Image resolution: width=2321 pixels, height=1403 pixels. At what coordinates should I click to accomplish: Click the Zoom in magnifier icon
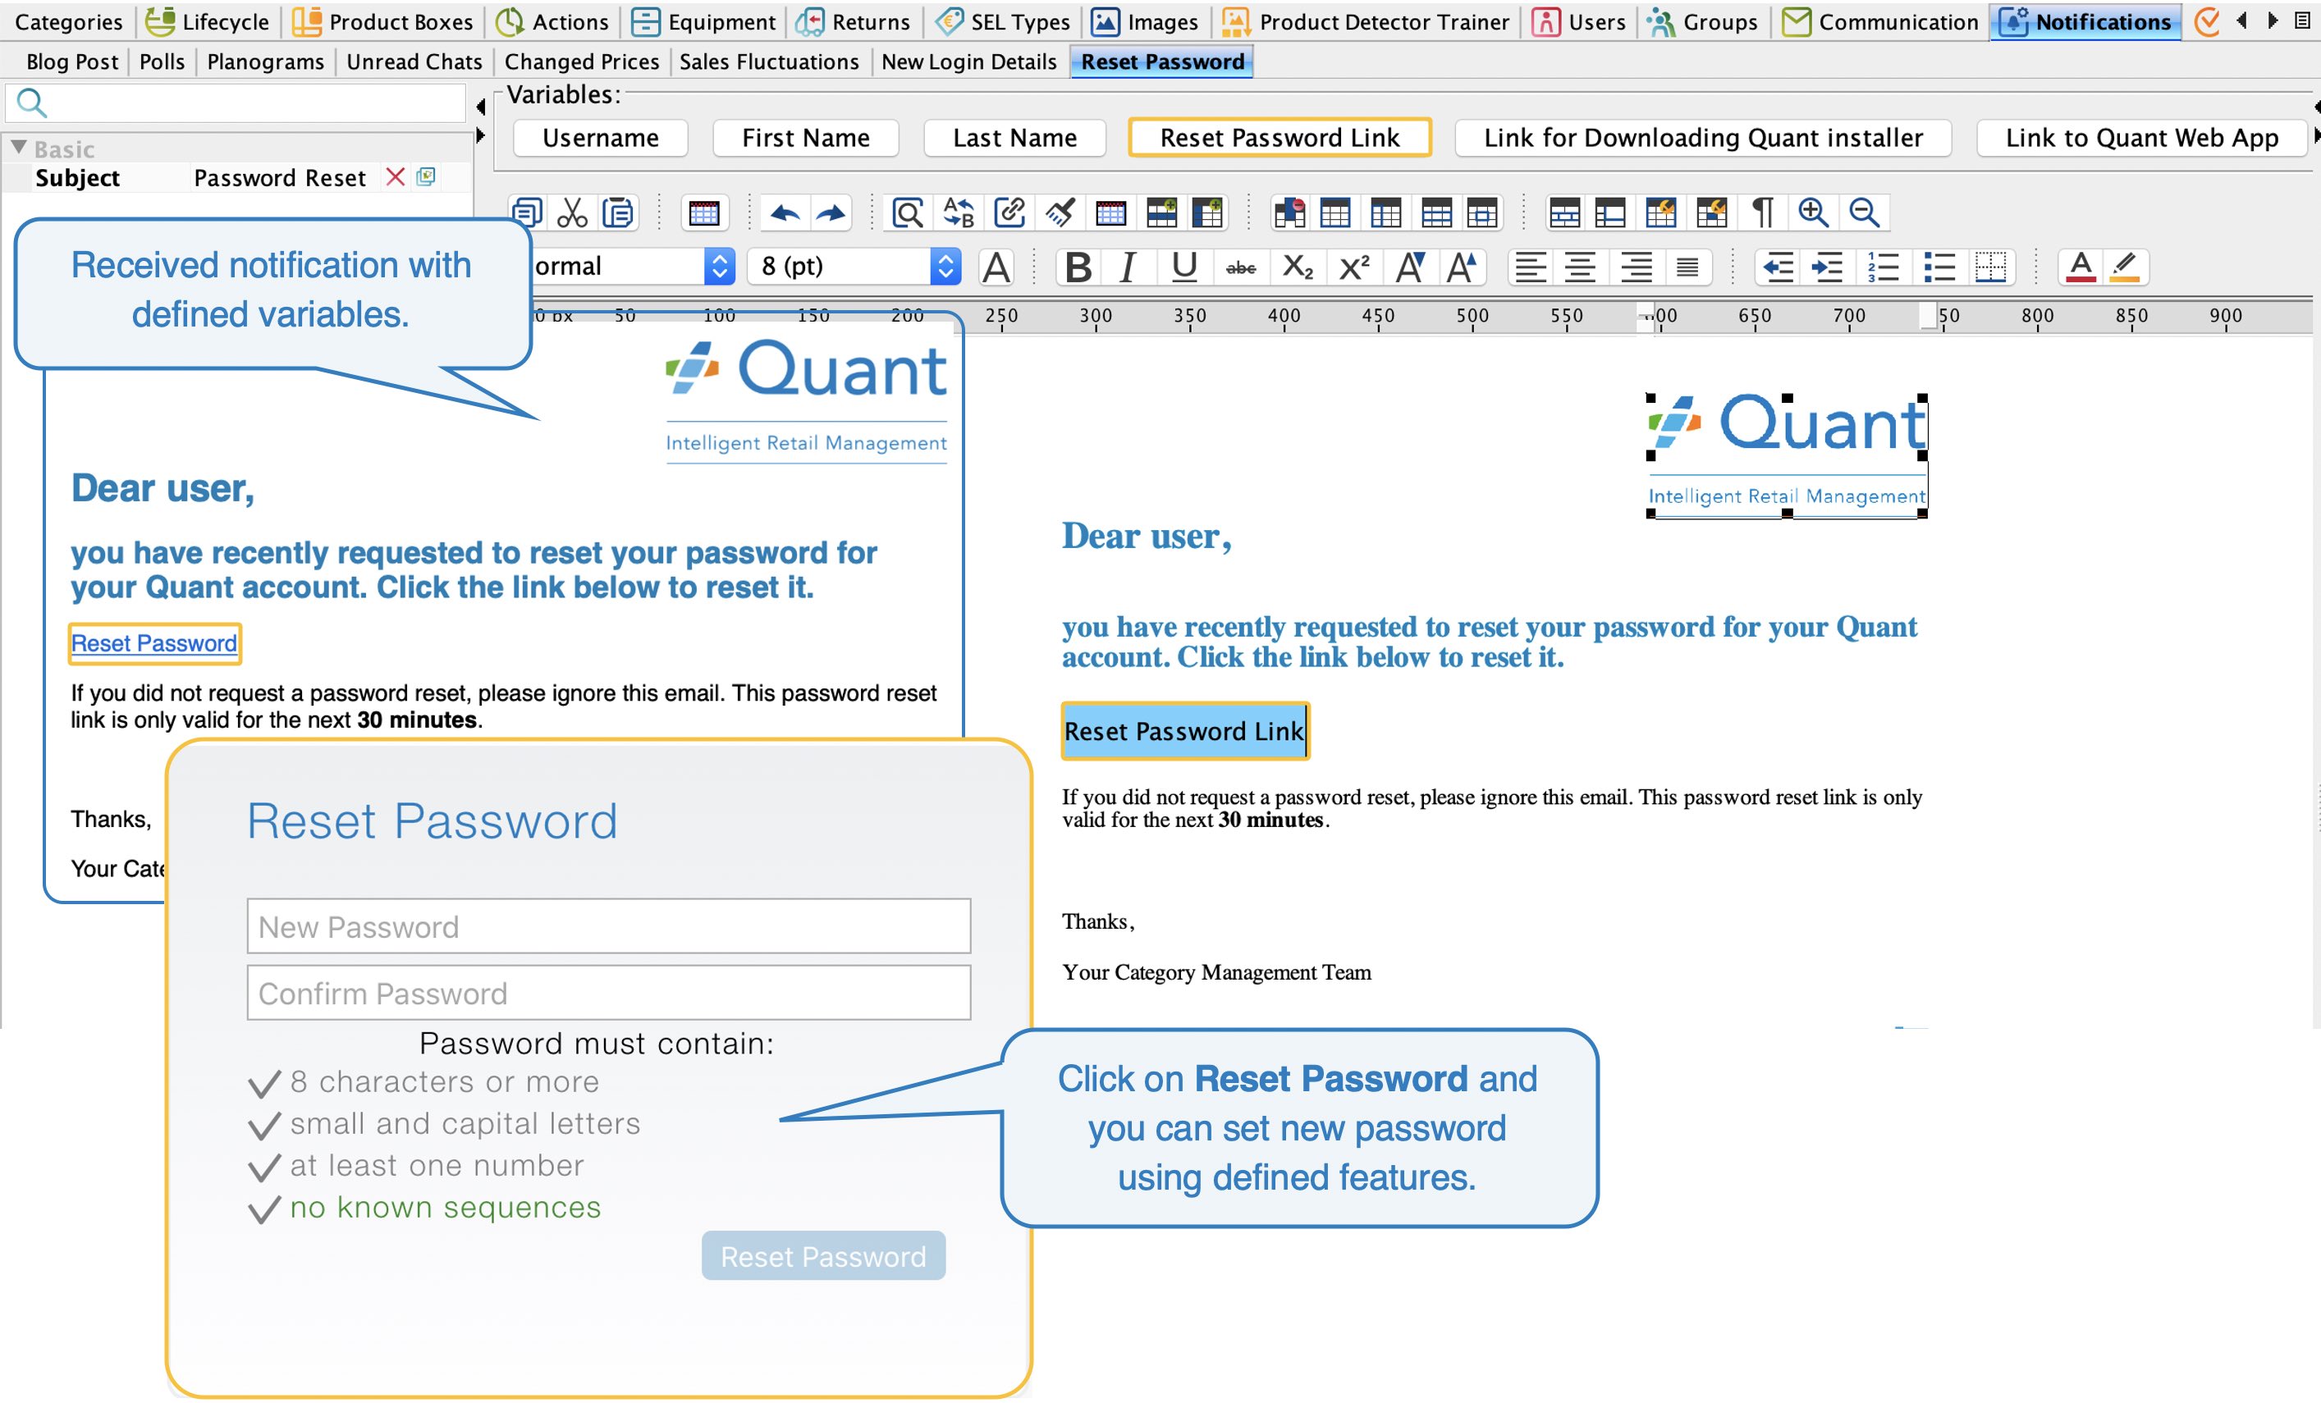tap(1813, 213)
